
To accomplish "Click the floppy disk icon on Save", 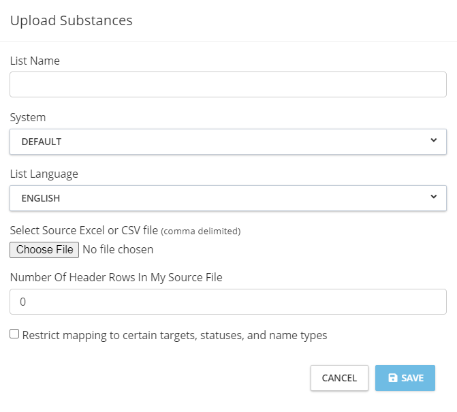I will click(393, 378).
